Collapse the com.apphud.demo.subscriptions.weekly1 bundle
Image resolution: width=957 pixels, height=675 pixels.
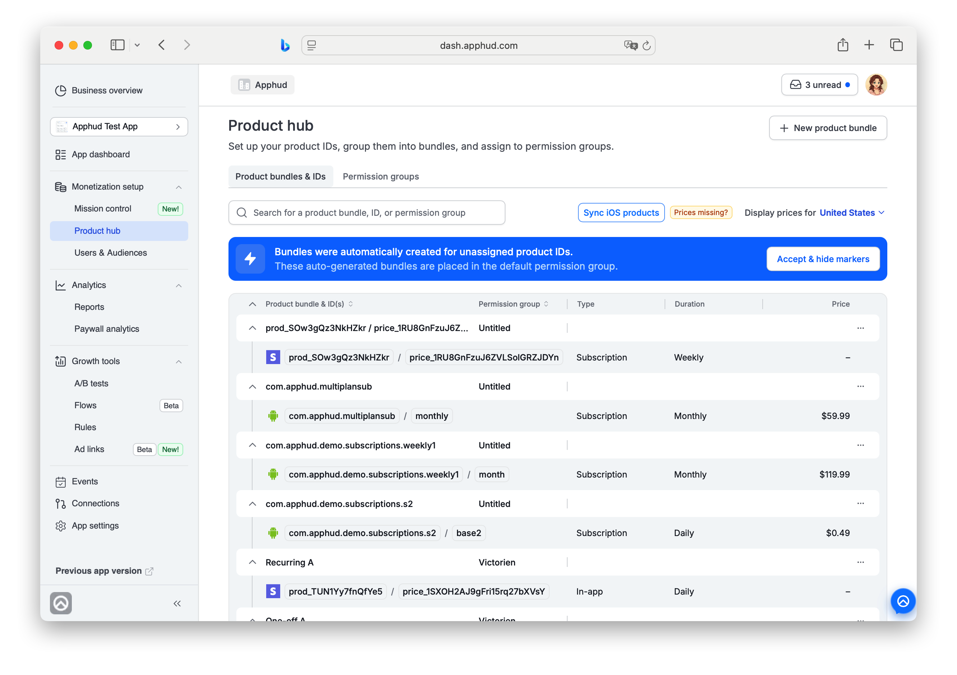(252, 446)
